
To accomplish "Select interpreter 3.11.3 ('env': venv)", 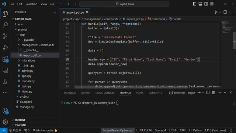I will click(x=215, y=130).
